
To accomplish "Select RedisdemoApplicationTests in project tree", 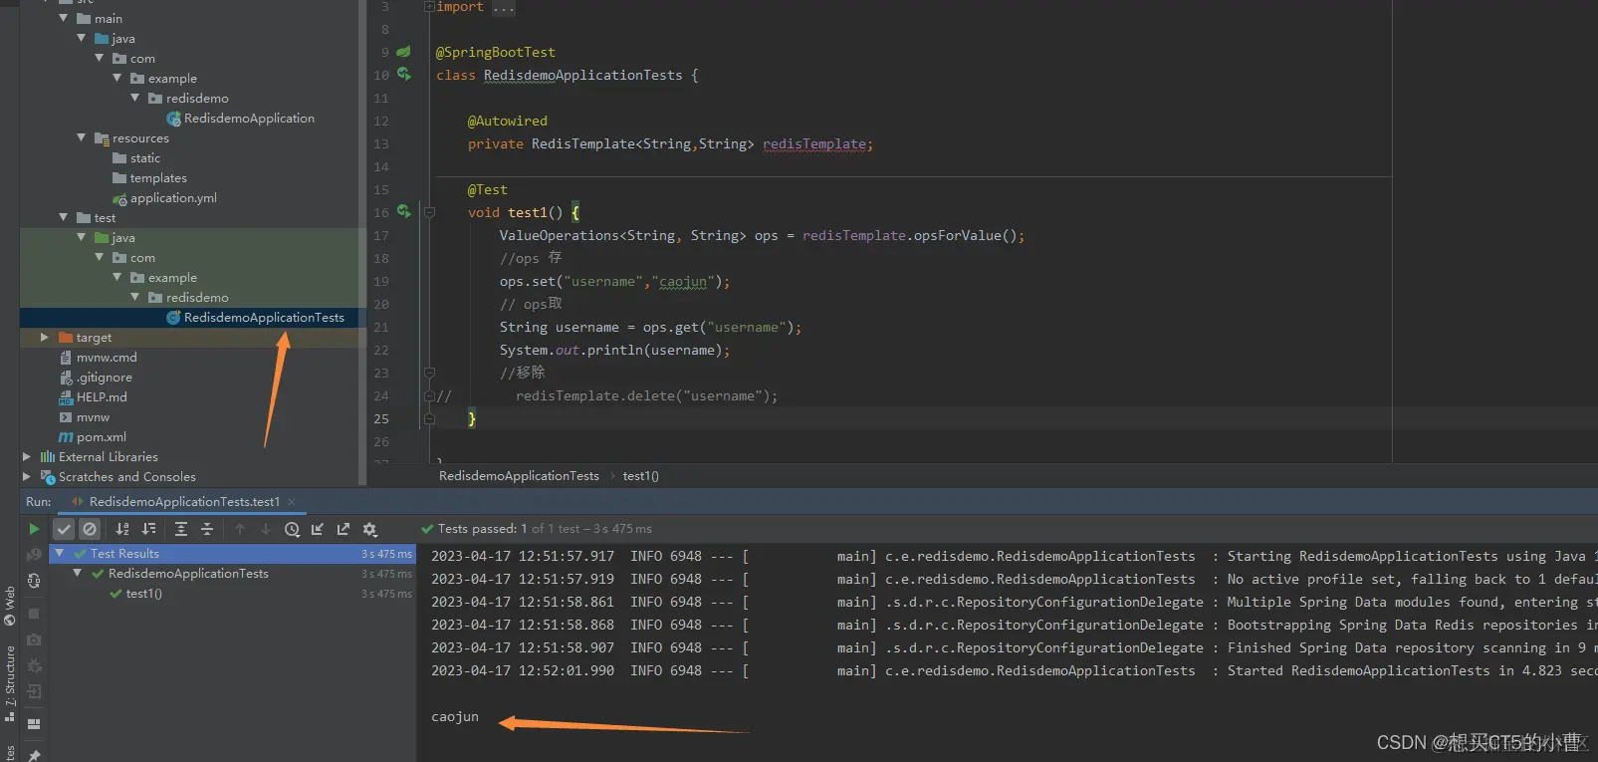I will (264, 318).
